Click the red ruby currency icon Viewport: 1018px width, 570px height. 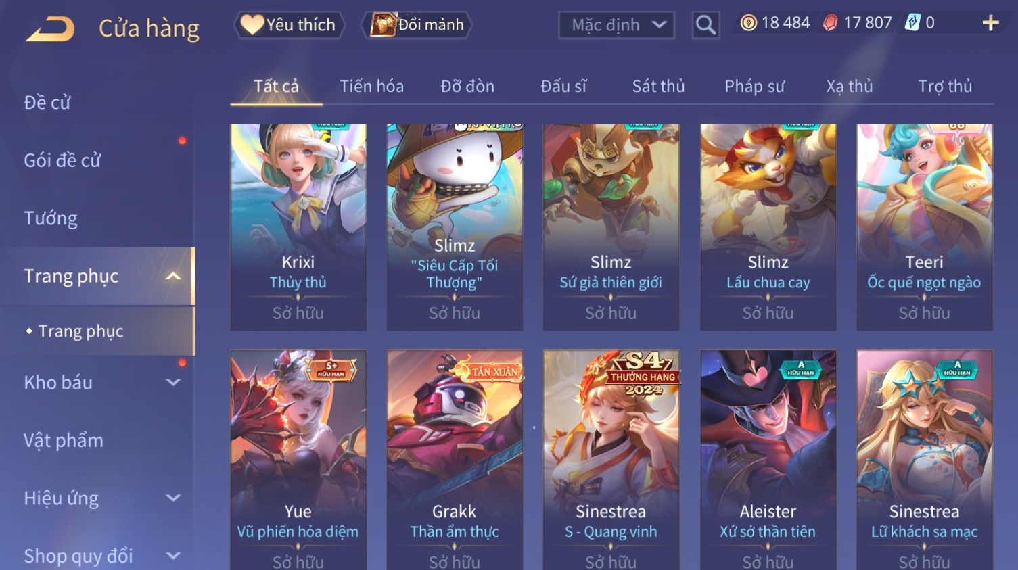coord(830,23)
